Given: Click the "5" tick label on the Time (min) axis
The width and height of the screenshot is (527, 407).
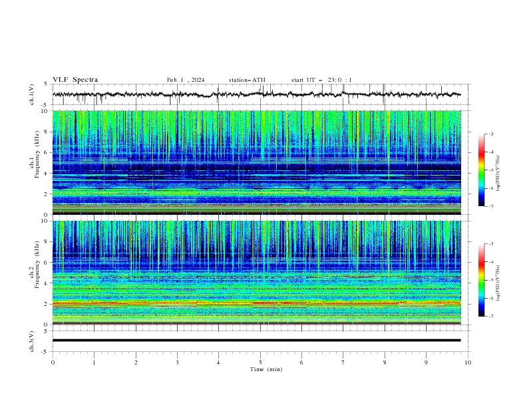Looking at the screenshot, I should tap(260, 362).
